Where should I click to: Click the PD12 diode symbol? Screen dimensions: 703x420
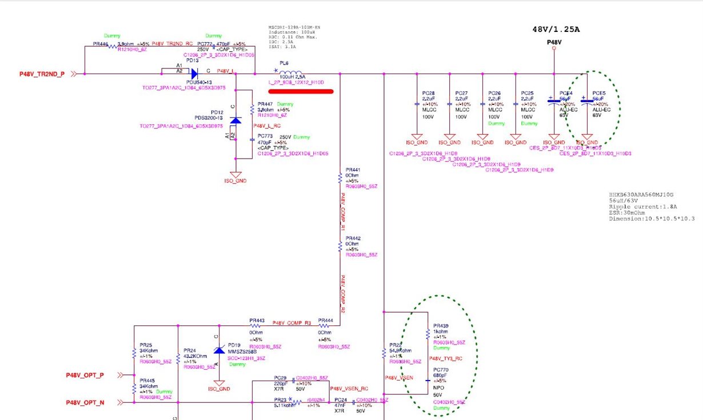click(x=235, y=120)
